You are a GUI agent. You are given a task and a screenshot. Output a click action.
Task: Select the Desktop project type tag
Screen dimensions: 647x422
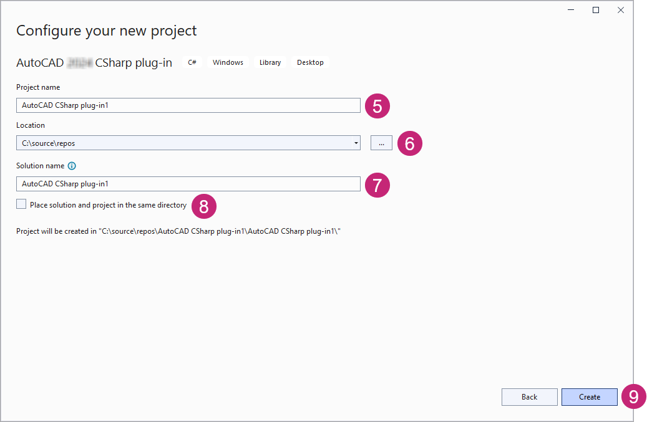310,62
